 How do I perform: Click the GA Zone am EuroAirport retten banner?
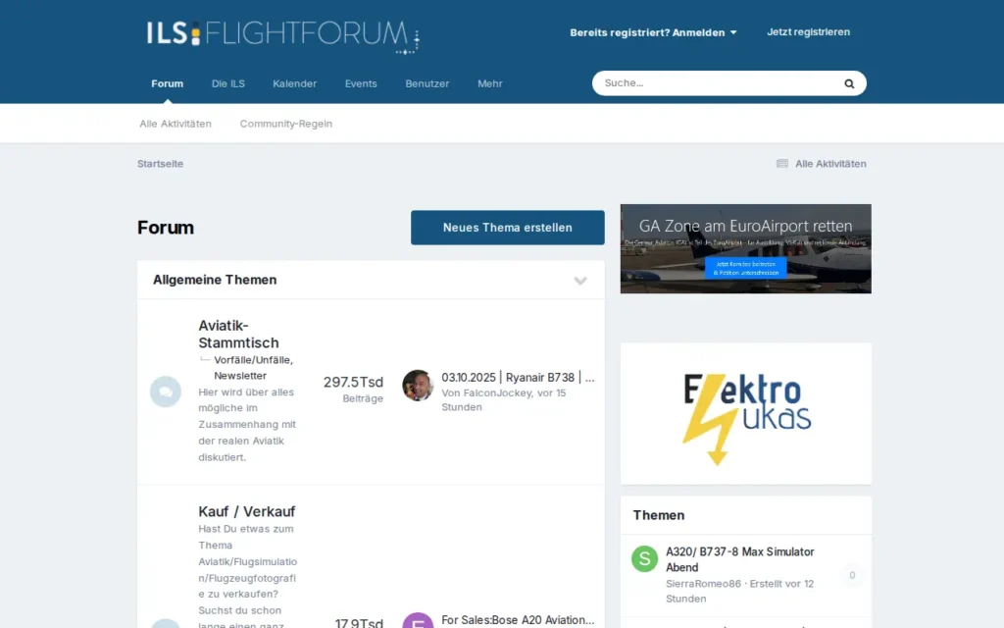[x=745, y=248]
